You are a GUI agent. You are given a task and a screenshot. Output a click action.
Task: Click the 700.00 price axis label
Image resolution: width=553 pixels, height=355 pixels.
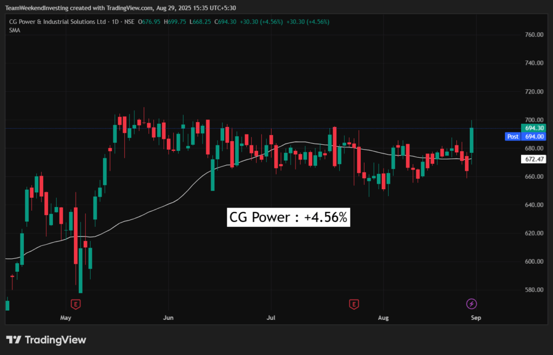pyautogui.click(x=534, y=120)
